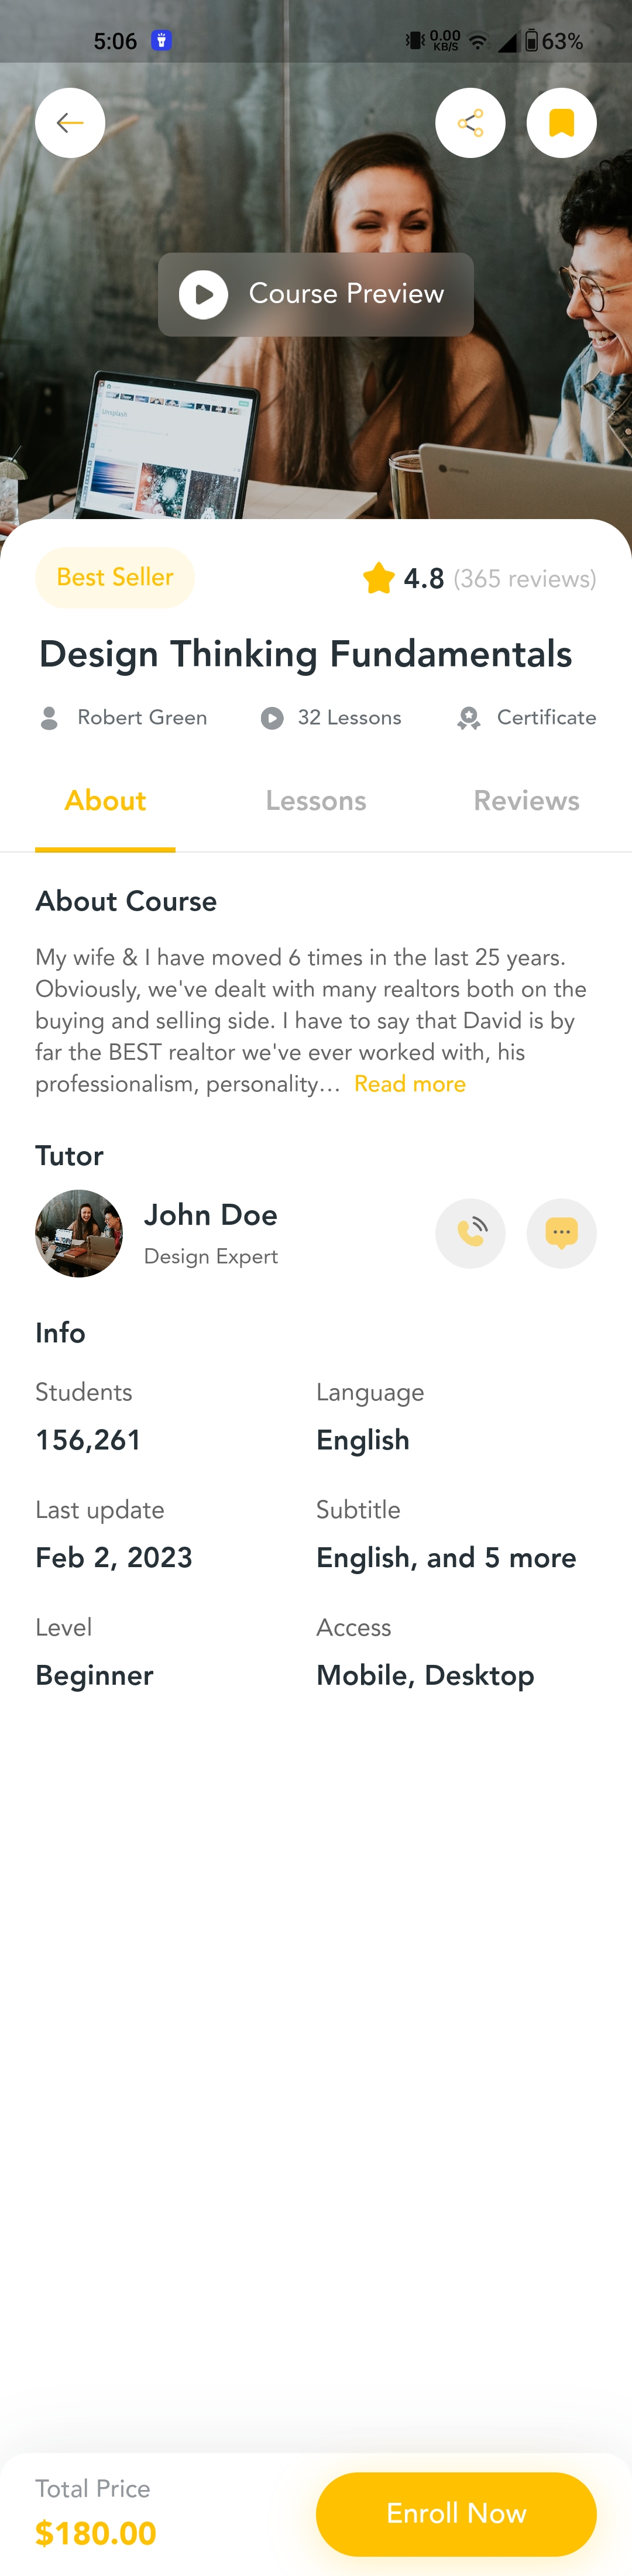632x2576 pixels.
Task: Message tutor John Doe
Action: [561, 1233]
